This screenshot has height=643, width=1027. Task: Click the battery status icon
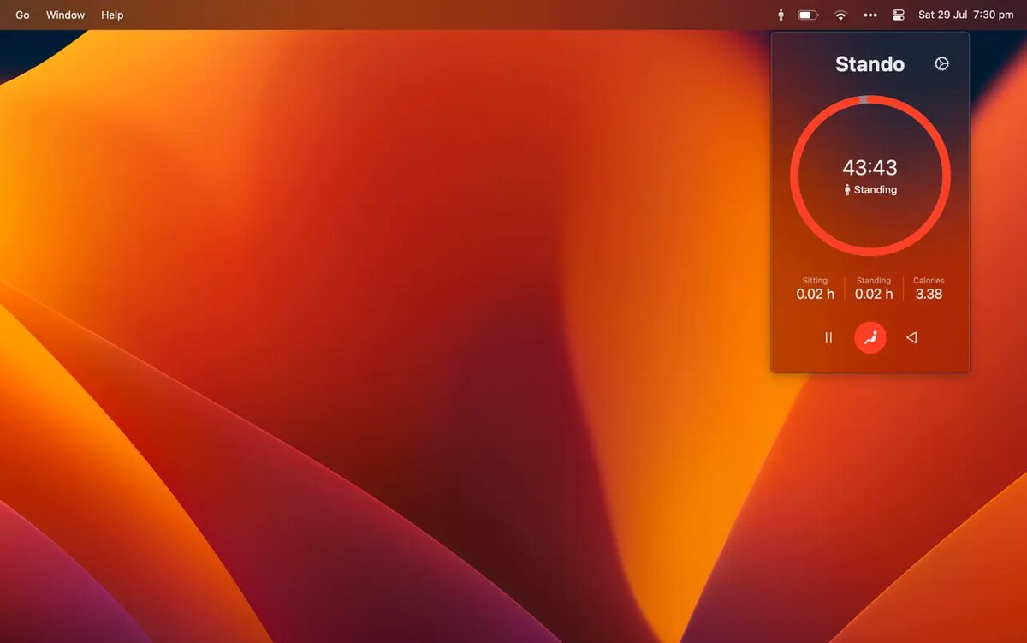[808, 15]
